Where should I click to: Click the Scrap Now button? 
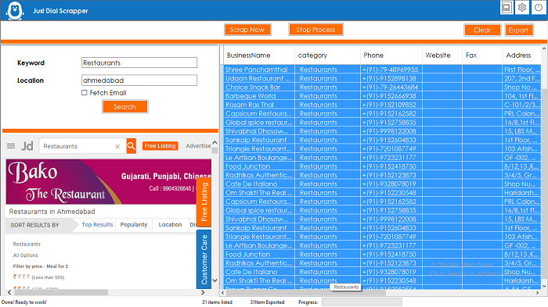[x=247, y=30]
